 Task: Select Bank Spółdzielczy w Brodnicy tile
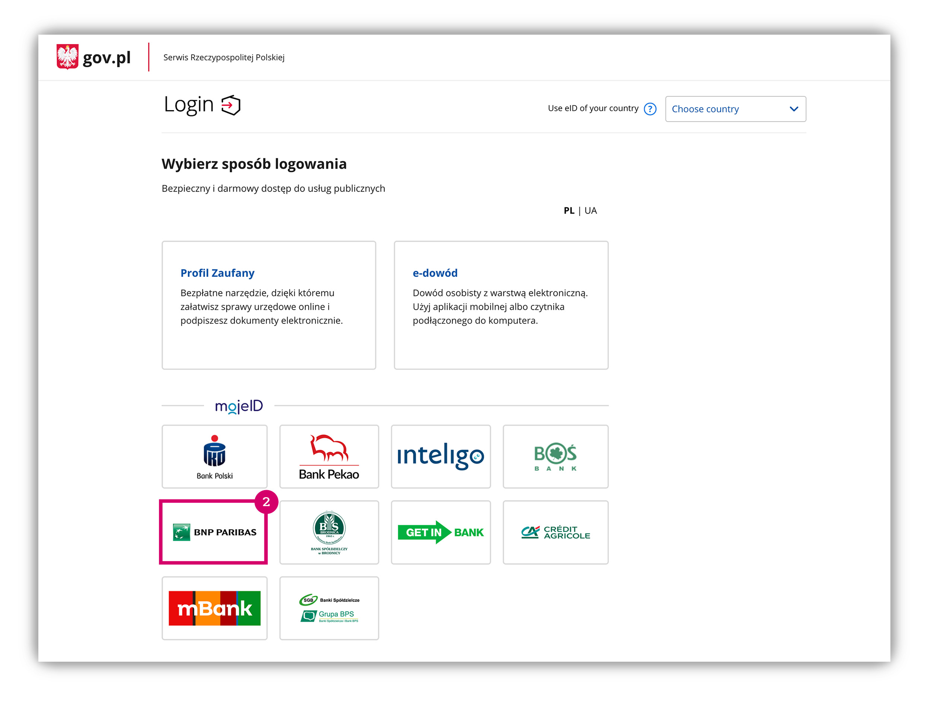(329, 532)
